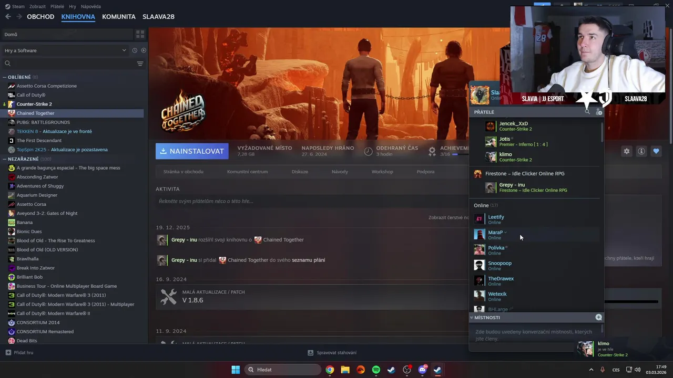Screen dimensions: 673x378
Task: Open friend Jencek_XxD entry
Action: (x=535, y=126)
